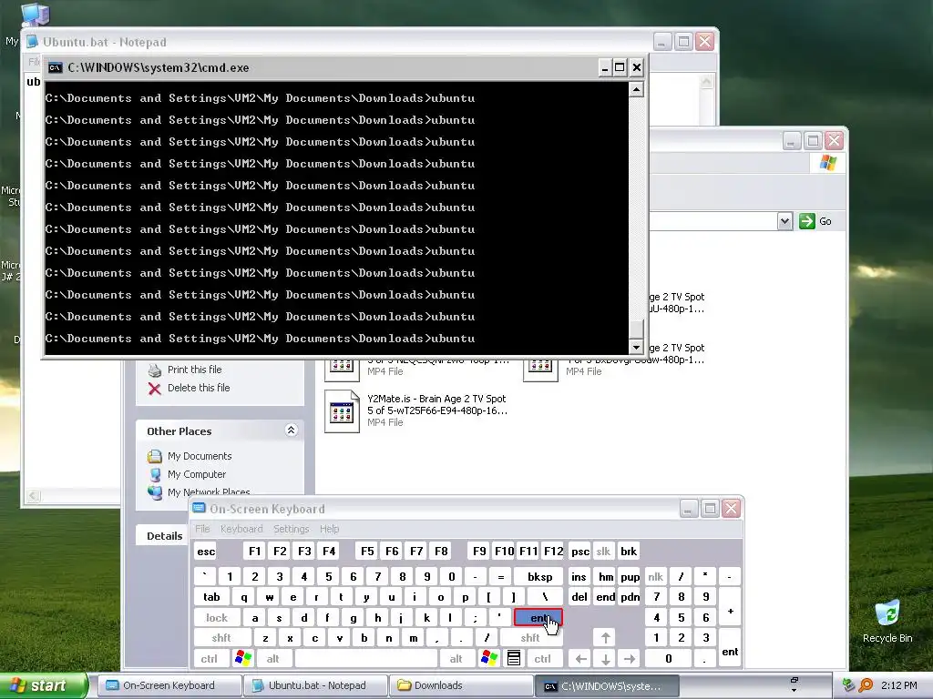
Task: Click the network tray icon beside magnifier
Action: click(x=848, y=685)
